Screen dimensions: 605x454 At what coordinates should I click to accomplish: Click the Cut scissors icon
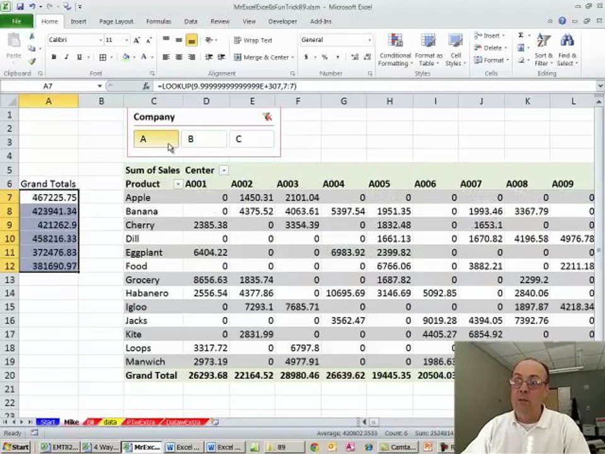tap(32, 36)
